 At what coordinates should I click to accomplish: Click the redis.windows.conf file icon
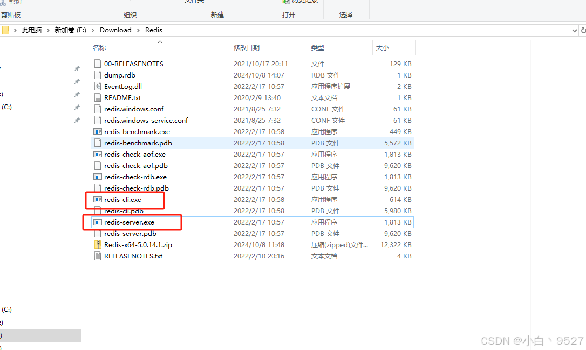click(98, 109)
